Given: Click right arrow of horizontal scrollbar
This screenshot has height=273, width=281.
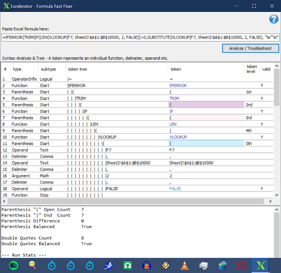Looking at the screenshot, I should tap(270, 201).
